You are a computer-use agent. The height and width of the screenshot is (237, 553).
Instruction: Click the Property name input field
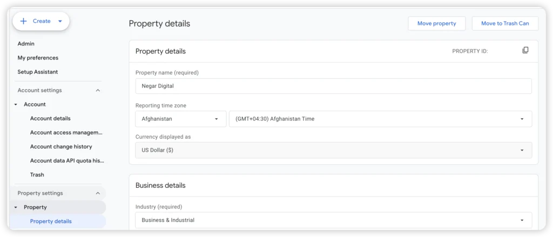(x=333, y=86)
